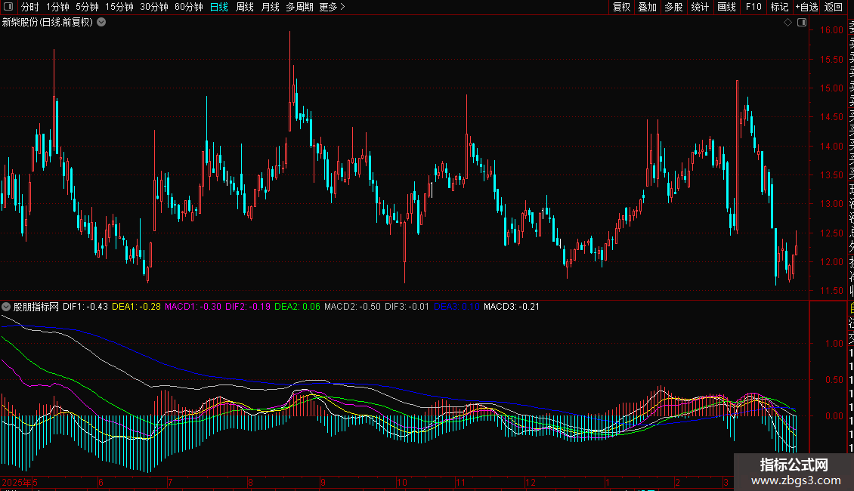Click the diamond icon at chart top-right
Image resolution: width=854 pixels, height=491 pixels.
pyautogui.click(x=787, y=23)
